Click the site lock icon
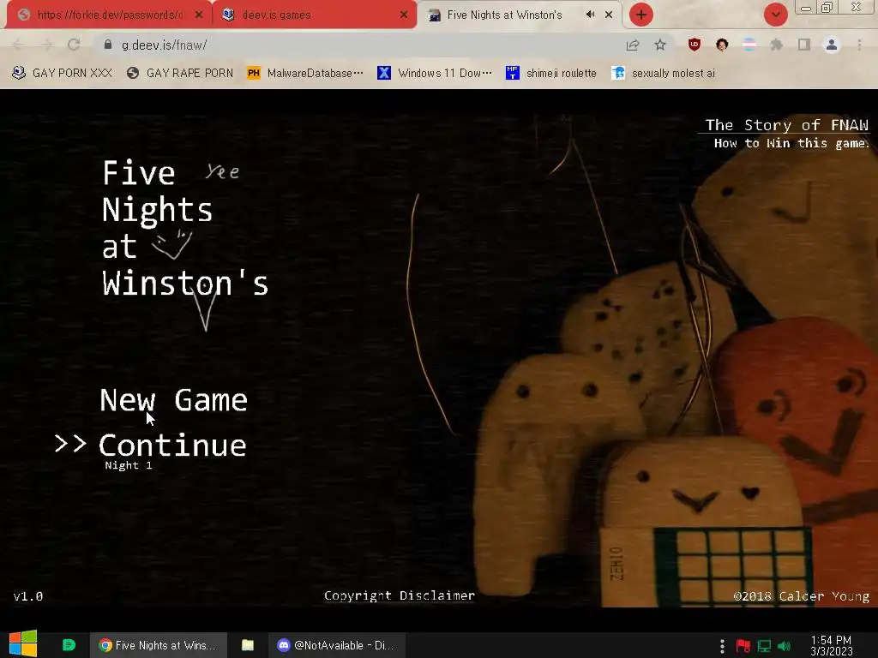The height and width of the screenshot is (658, 878). point(108,45)
